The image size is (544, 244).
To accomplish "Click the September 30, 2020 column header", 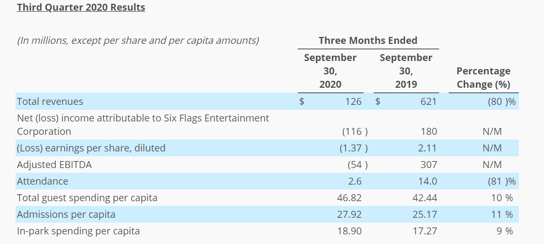I will [330, 71].
